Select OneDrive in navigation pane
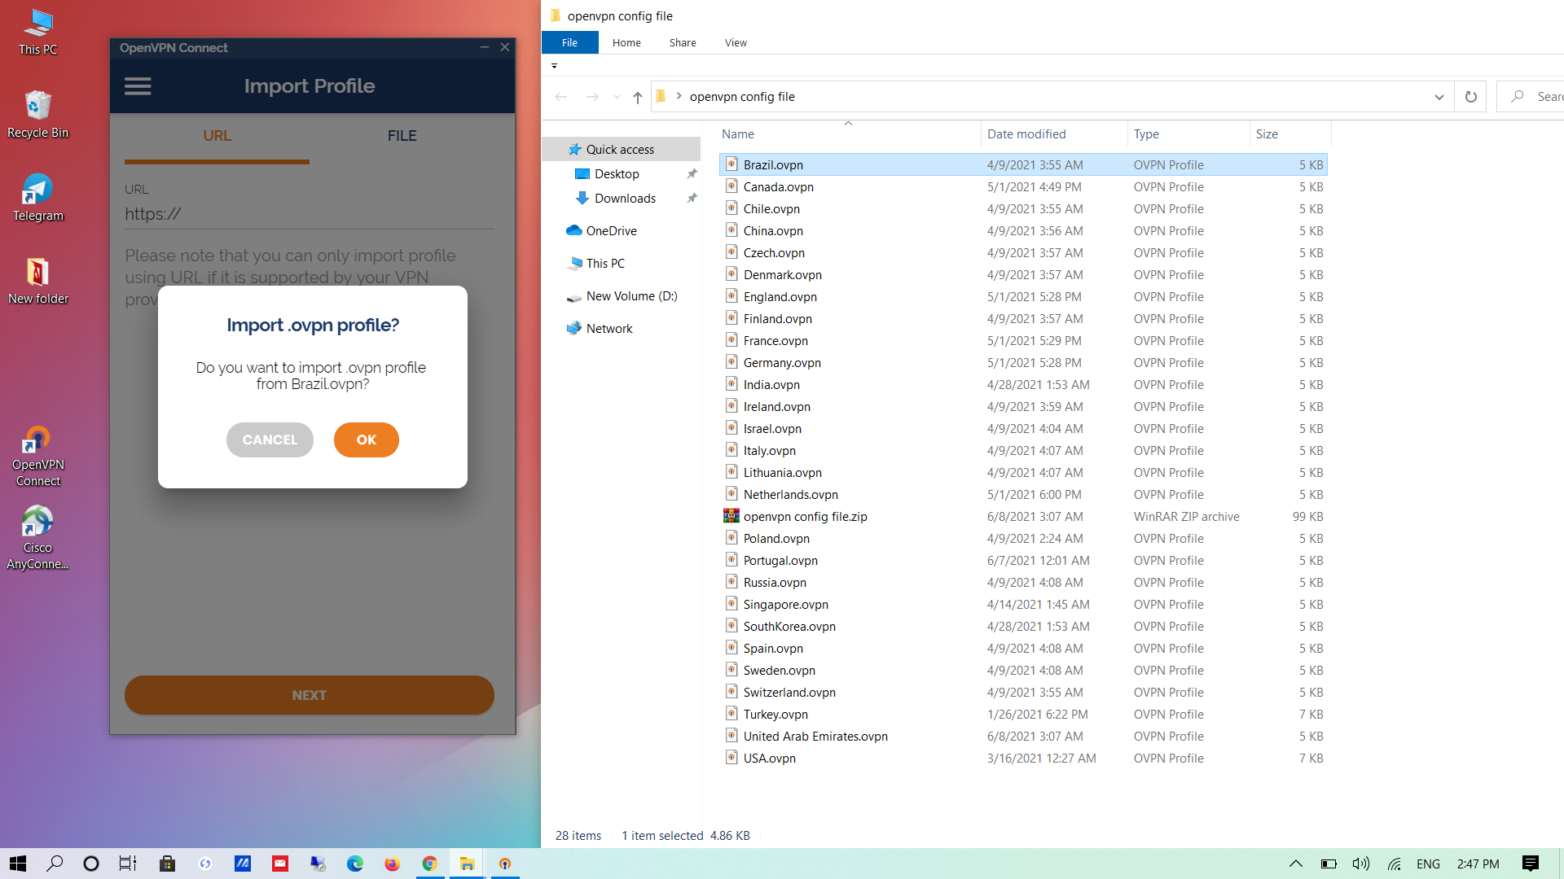 point(611,230)
